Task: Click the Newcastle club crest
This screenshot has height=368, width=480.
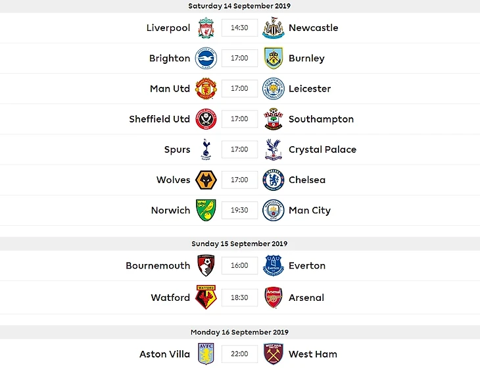Action: click(x=273, y=28)
